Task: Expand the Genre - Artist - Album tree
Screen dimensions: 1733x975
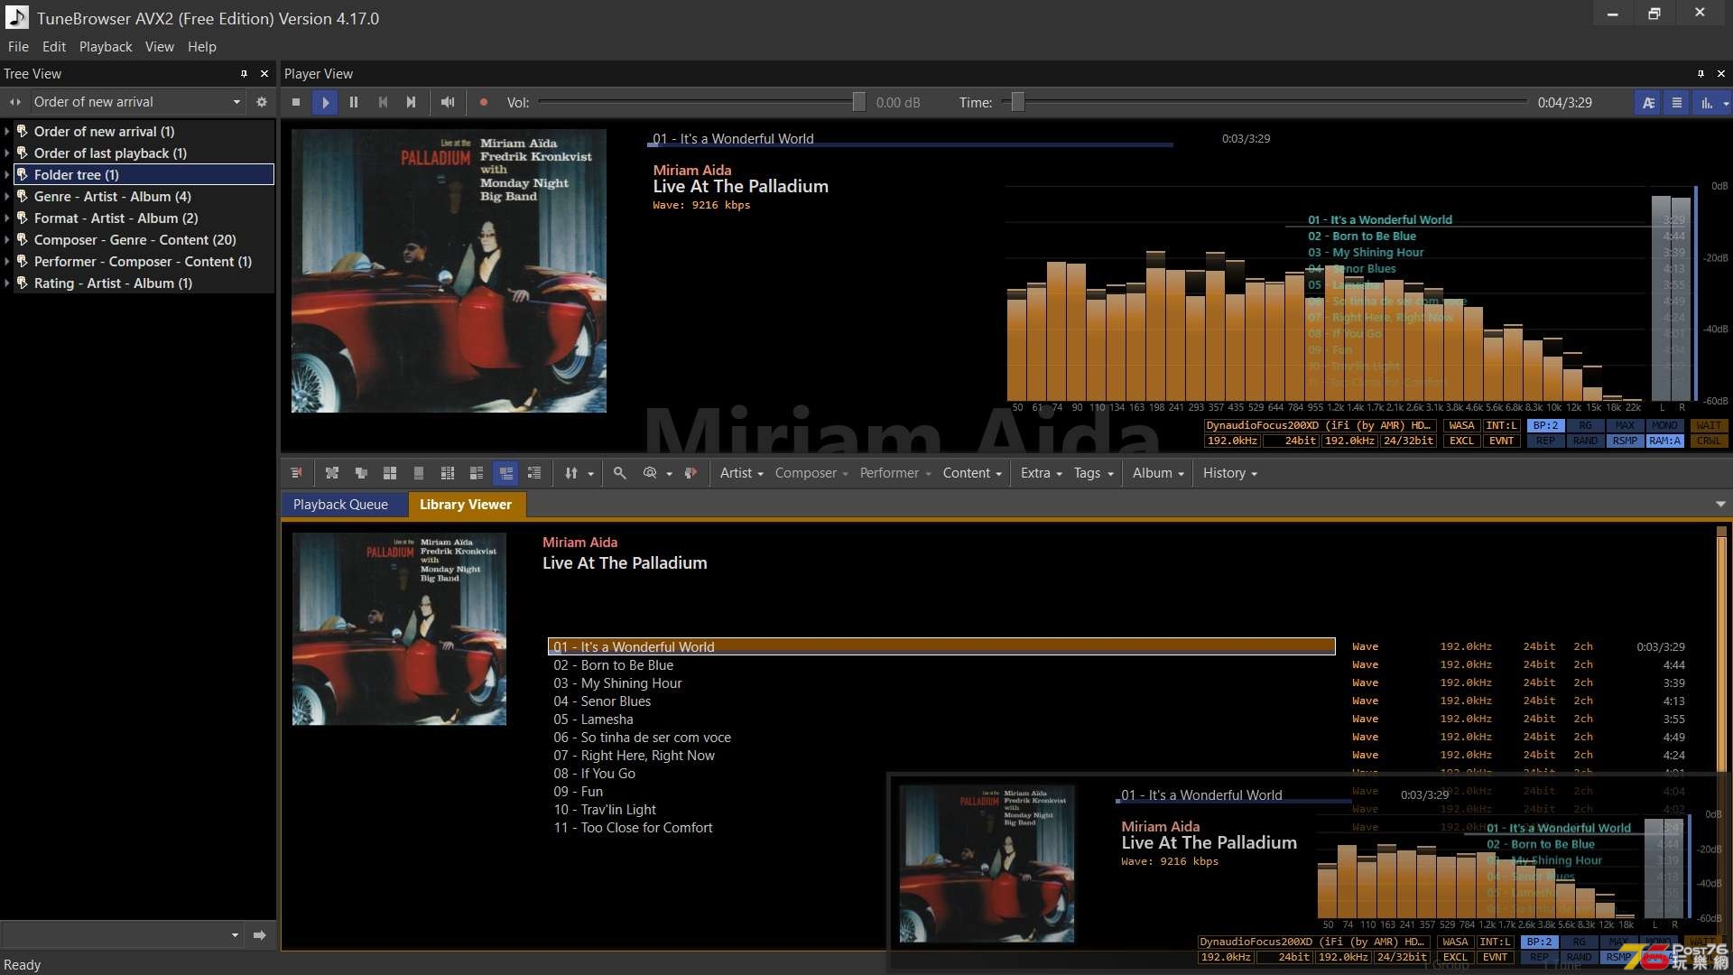Action: click(8, 197)
